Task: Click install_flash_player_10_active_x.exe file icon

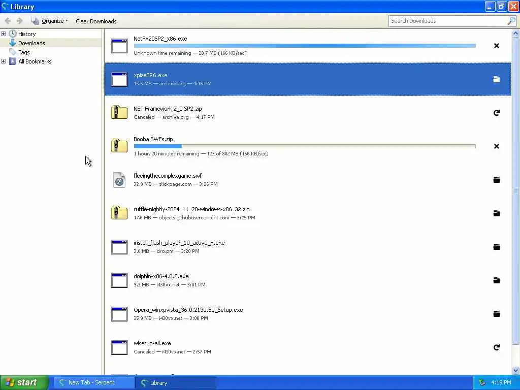Action: (119, 247)
